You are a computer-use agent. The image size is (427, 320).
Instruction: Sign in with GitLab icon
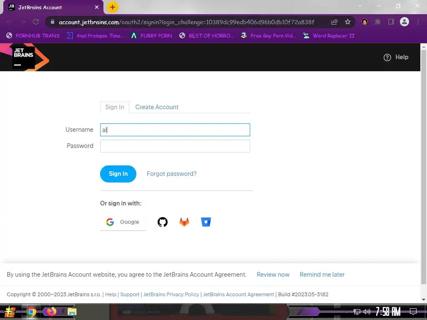coord(184,222)
